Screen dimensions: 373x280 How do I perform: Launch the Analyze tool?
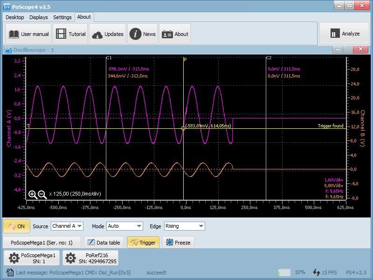click(x=344, y=33)
